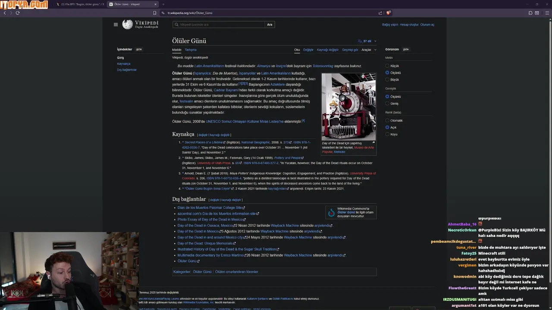Select Küçük text size
The width and height of the screenshot is (552, 310).
[387, 66]
